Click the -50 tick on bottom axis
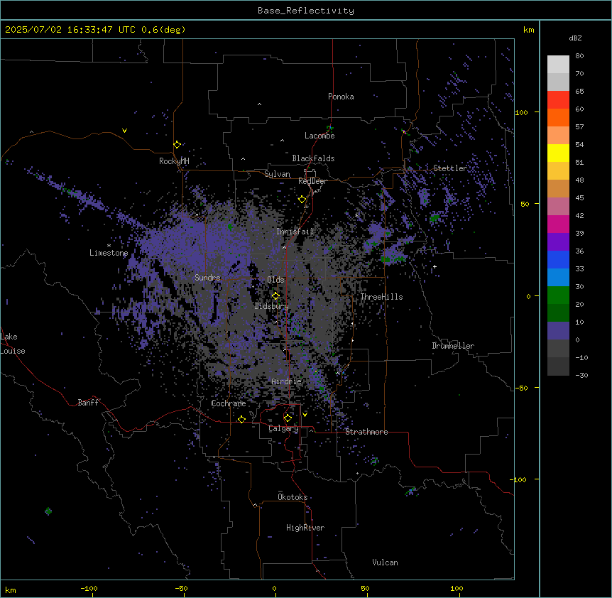 [x=181, y=588]
